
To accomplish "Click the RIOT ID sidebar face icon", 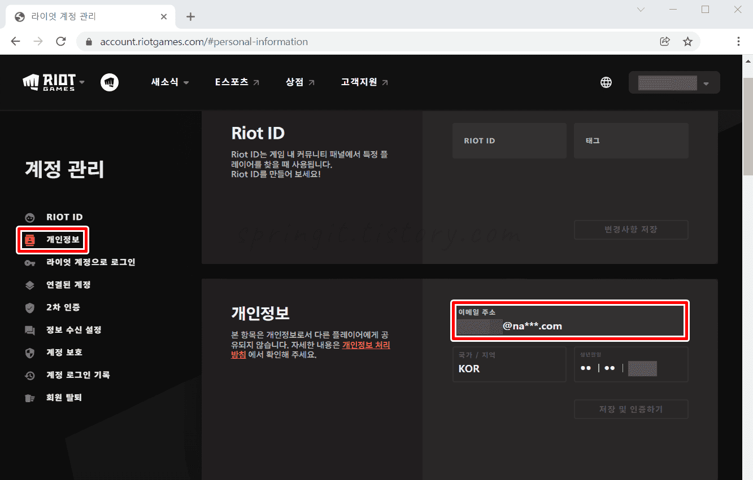I will click(x=30, y=217).
